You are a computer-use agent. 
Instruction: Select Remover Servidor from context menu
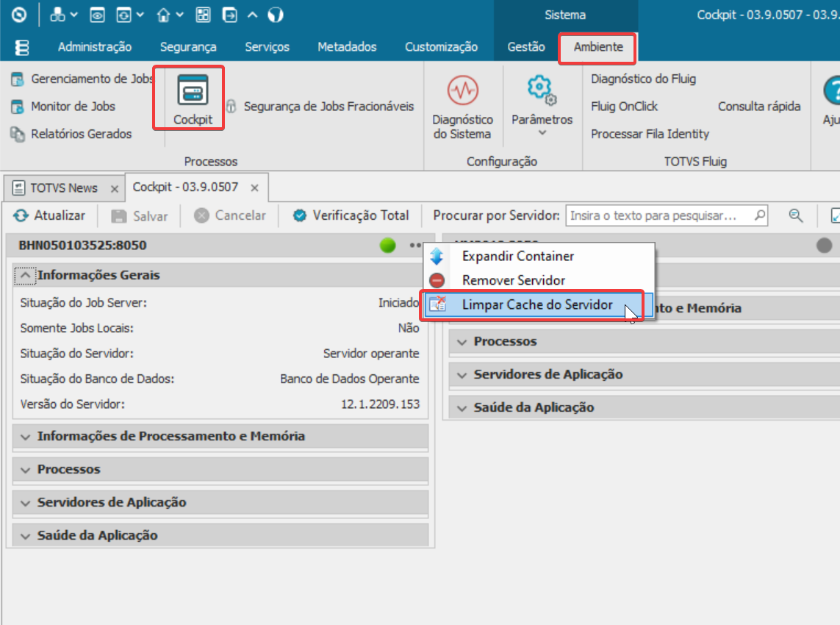click(539, 280)
